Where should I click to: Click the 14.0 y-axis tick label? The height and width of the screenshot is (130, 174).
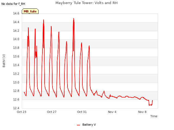[16, 39]
